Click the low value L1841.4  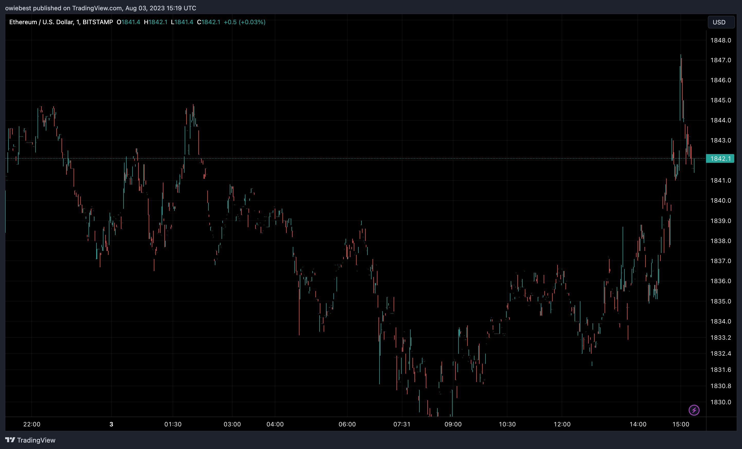[182, 22]
